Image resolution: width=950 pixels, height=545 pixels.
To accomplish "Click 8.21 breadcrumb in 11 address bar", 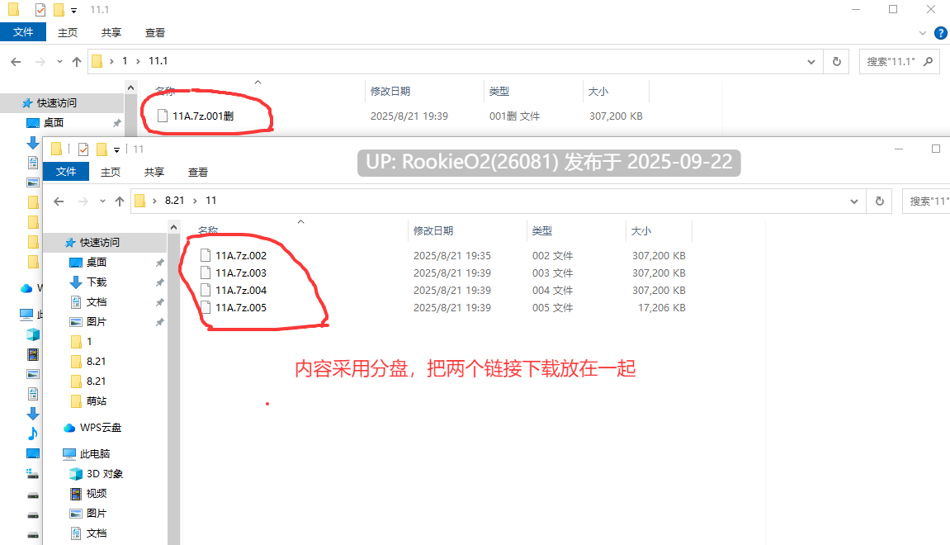I will tap(174, 201).
